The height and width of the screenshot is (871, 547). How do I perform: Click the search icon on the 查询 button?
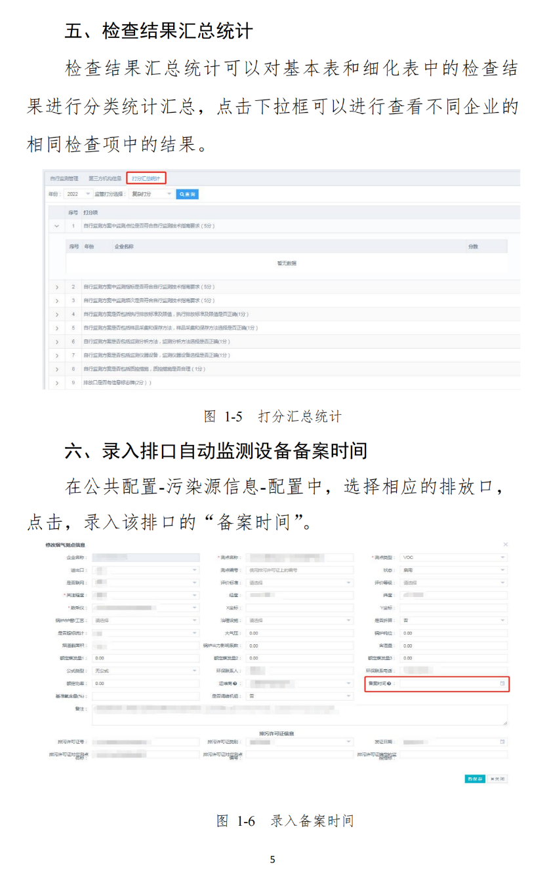pyautogui.click(x=180, y=194)
